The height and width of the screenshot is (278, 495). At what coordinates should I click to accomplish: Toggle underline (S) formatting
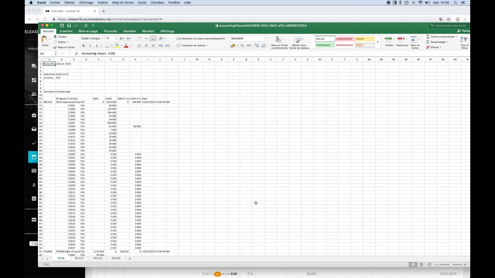click(x=97, y=46)
